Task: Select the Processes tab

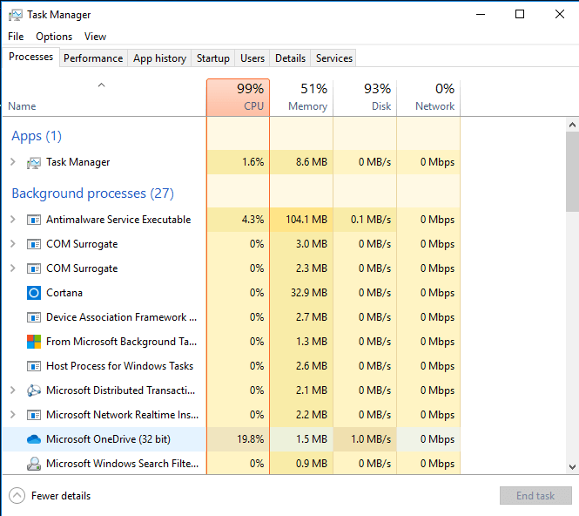Action: 31,57
